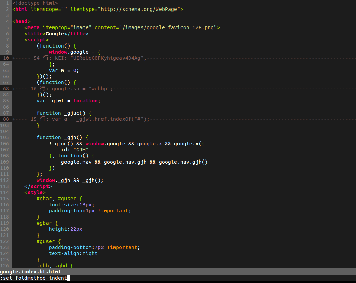The width and height of the screenshot is (356, 283).
Task: Click the google_favicon_128.png path
Action: point(168,28)
